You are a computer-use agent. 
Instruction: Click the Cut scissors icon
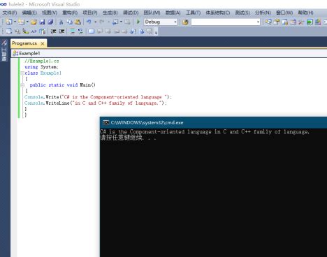point(61,22)
